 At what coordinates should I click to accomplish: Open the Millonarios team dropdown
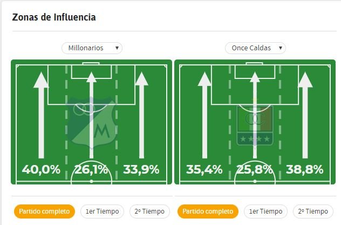click(x=92, y=48)
